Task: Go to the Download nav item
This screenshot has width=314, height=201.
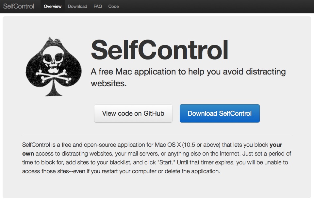Action: click(77, 7)
